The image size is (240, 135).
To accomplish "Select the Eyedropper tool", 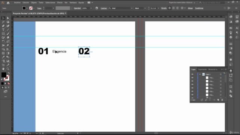I will tap(3, 57).
